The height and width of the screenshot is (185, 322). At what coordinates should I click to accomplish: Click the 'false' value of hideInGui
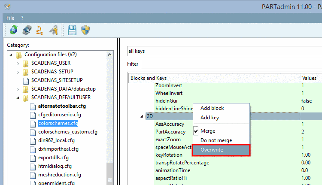307,101
